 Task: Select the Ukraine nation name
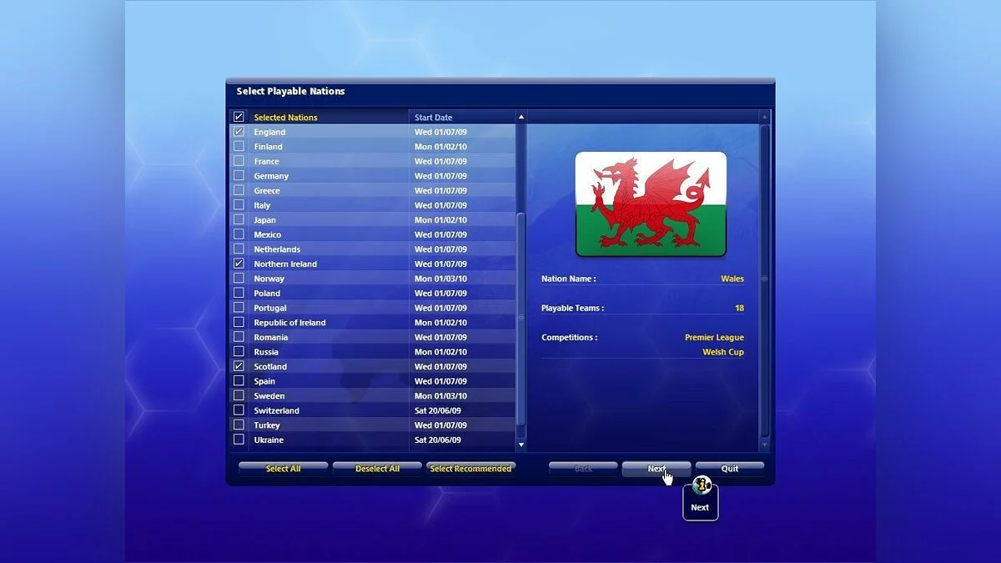[269, 440]
